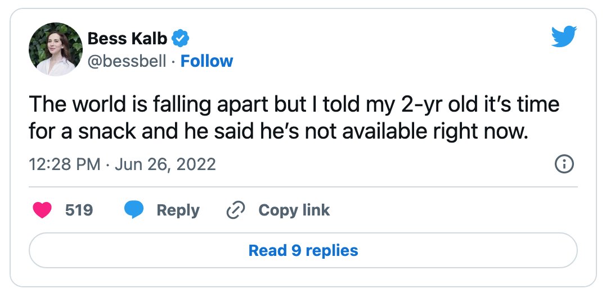Click the 12:28 PM time

(x=65, y=164)
